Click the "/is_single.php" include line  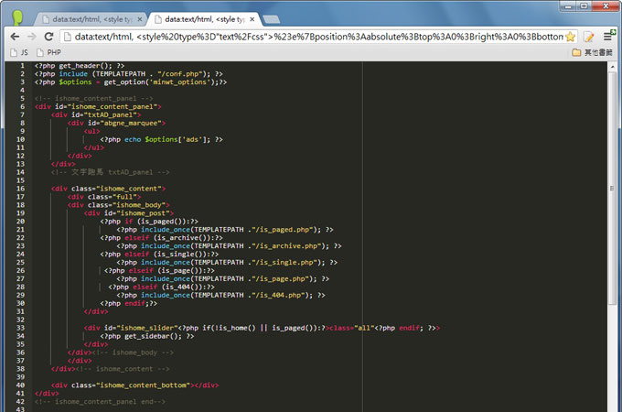coord(227,263)
